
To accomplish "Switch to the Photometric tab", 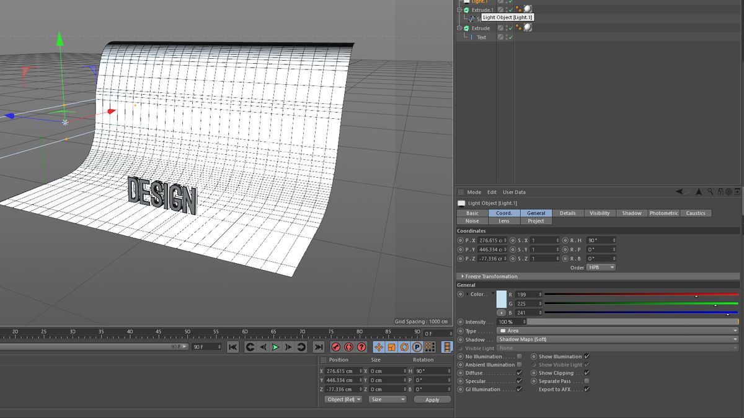I will [x=663, y=213].
